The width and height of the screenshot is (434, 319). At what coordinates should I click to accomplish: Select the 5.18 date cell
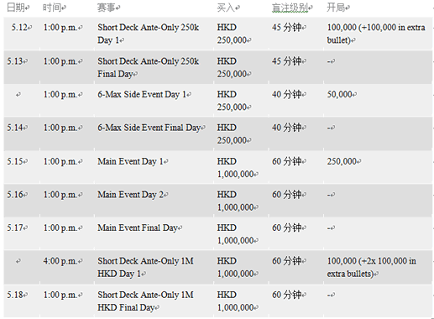click(15, 295)
